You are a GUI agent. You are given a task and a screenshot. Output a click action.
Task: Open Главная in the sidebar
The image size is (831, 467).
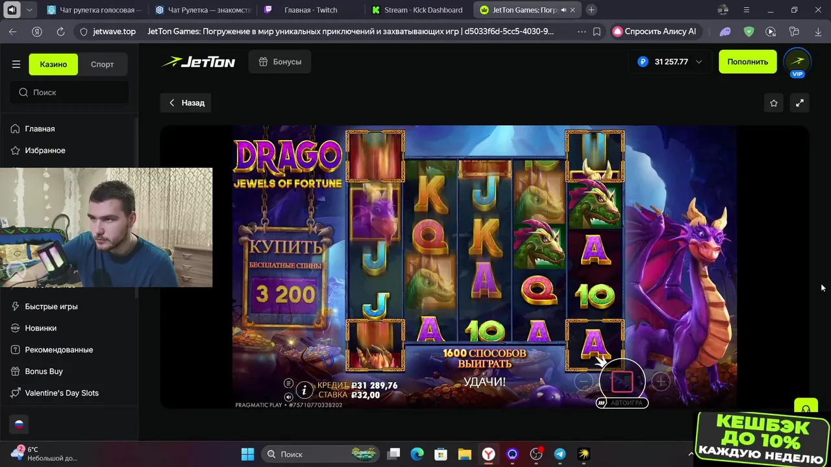[x=40, y=128]
